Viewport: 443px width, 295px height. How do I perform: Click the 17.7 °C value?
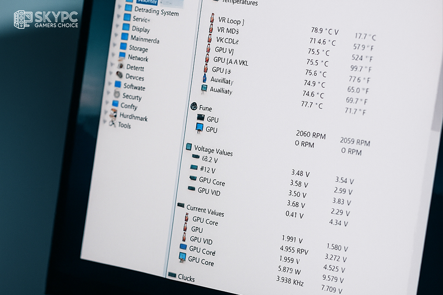pos(365,37)
